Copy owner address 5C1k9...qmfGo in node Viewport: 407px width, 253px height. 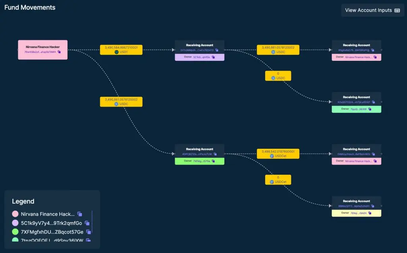pos(213,57)
